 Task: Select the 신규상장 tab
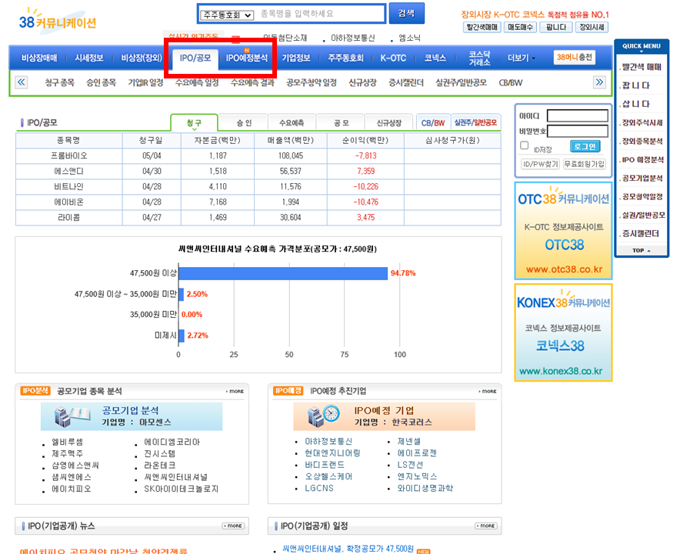pos(389,123)
